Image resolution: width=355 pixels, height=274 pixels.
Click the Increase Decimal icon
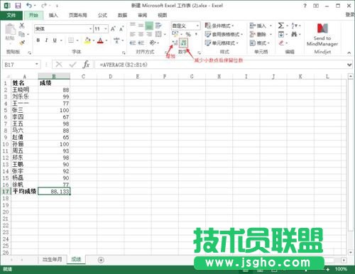click(175, 43)
